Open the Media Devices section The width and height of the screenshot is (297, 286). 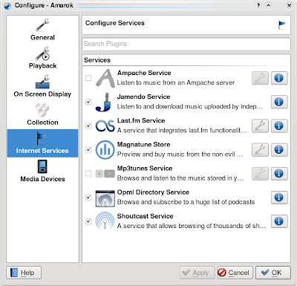42,172
